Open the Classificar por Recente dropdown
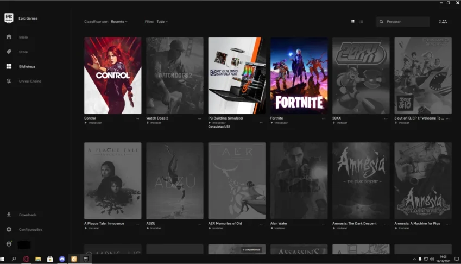 [119, 22]
